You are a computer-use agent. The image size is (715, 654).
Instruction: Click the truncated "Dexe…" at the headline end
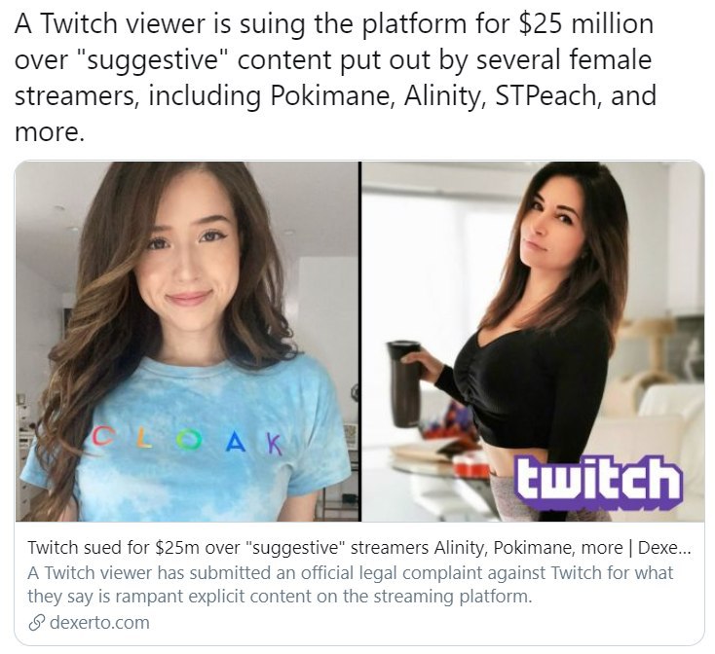(664, 547)
